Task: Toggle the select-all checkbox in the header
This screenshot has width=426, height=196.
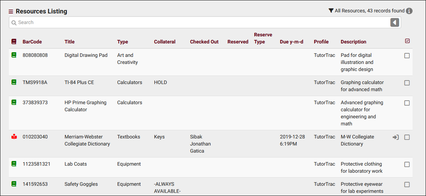Action: (407, 41)
